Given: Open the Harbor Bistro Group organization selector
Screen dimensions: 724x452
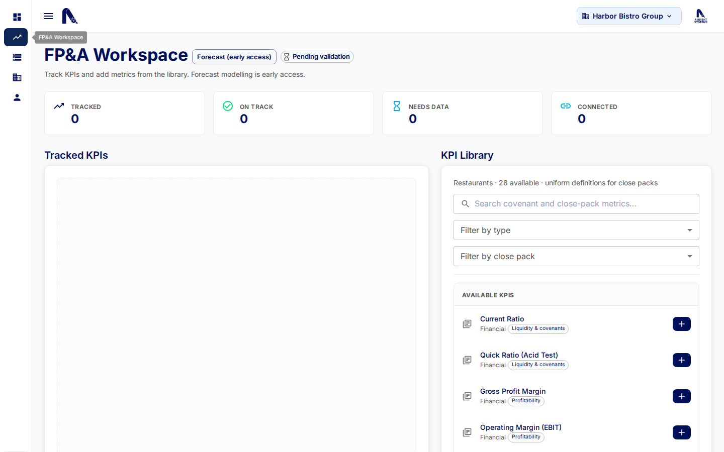Looking at the screenshot, I should [x=629, y=16].
